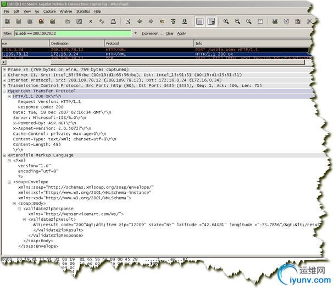334x289 pixels.
Task: Collapse the HTTP/1.1 200 OK node
Action: (9, 96)
